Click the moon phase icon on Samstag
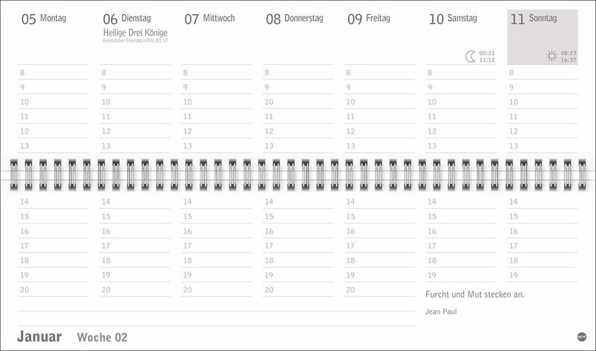Viewport: 596px width, 351px height. (x=470, y=56)
